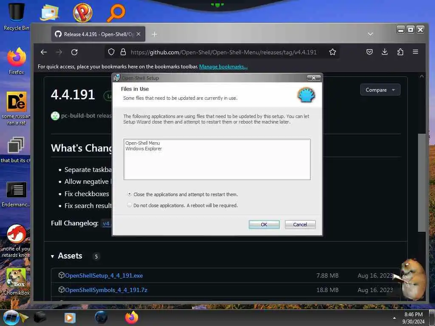Screen dimensions: 435x326
Task: Select the Release 4.4.191 Open-Shell tab
Action: click(x=98, y=34)
